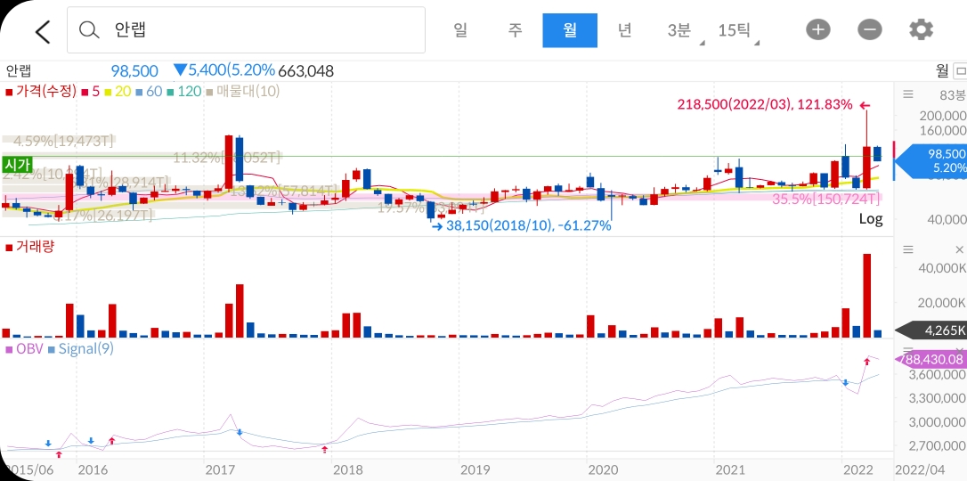This screenshot has height=481, width=967.
Task: Tap the 663,048 volume figure
Action: (x=306, y=71)
